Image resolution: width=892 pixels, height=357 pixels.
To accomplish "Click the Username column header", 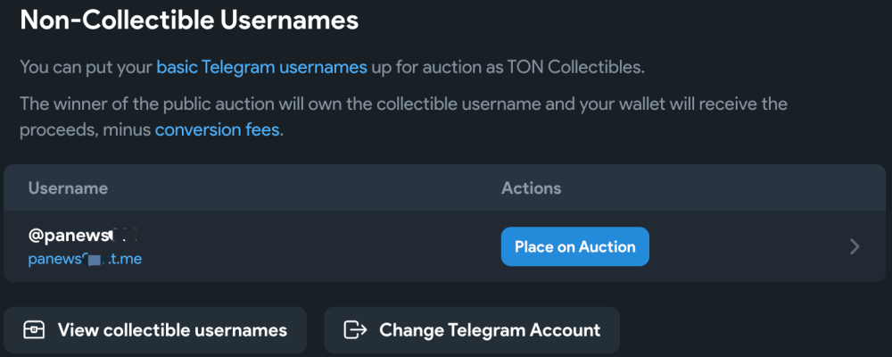I will coord(68,188).
